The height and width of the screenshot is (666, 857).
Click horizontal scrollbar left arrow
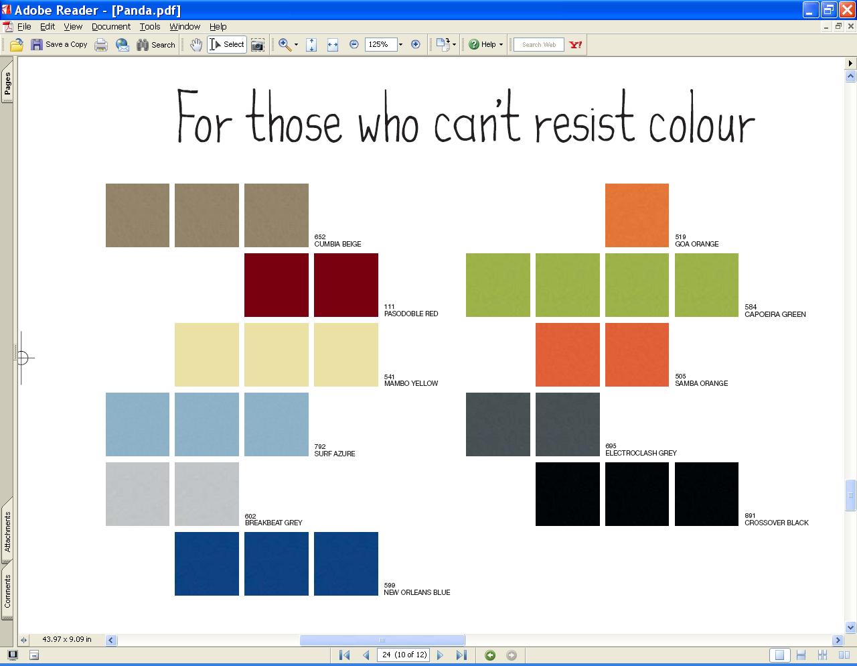coord(111,640)
